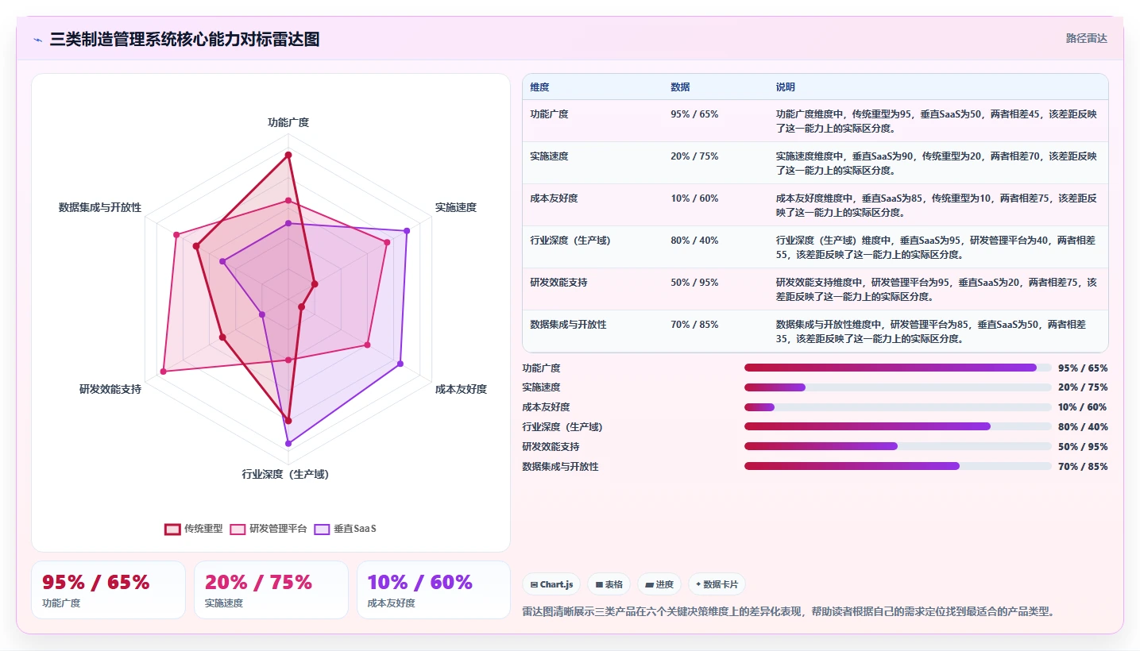1140x651 pixels.
Task: Click the 进度 tag chip
Action: pyautogui.click(x=659, y=584)
